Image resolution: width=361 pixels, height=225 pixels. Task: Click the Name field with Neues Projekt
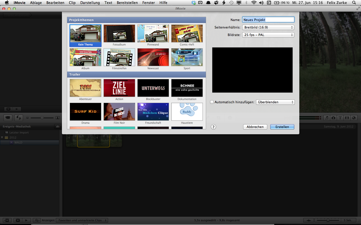(268, 20)
